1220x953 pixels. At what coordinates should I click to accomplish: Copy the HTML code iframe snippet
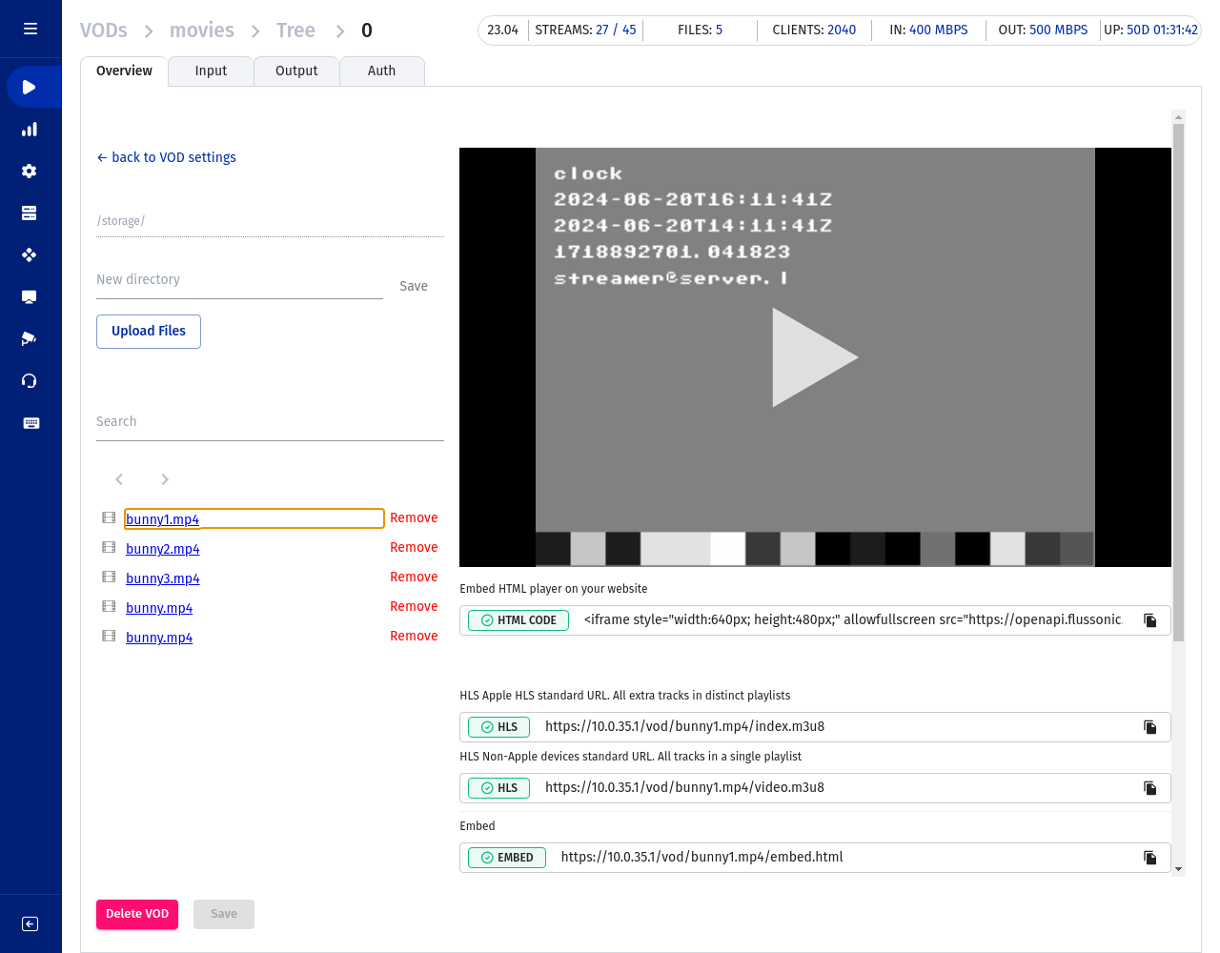click(1149, 620)
